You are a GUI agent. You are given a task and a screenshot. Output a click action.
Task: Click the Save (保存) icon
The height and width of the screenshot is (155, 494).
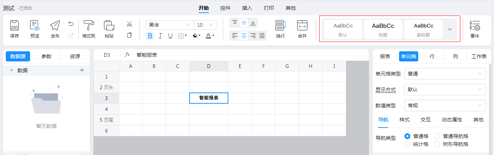14,25
